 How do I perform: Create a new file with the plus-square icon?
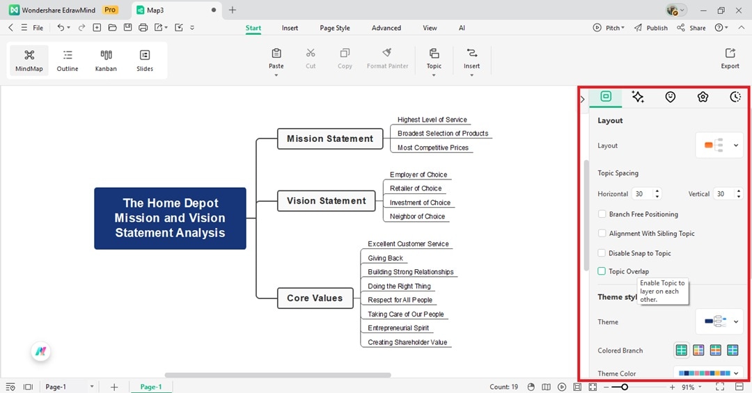click(97, 28)
